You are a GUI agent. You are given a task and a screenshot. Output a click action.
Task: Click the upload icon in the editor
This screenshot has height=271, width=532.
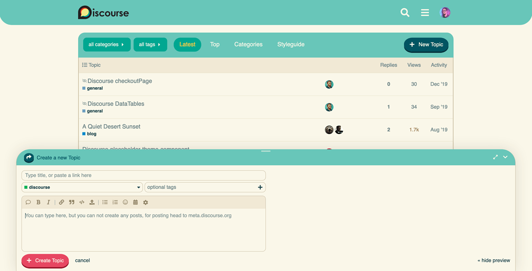point(92,202)
